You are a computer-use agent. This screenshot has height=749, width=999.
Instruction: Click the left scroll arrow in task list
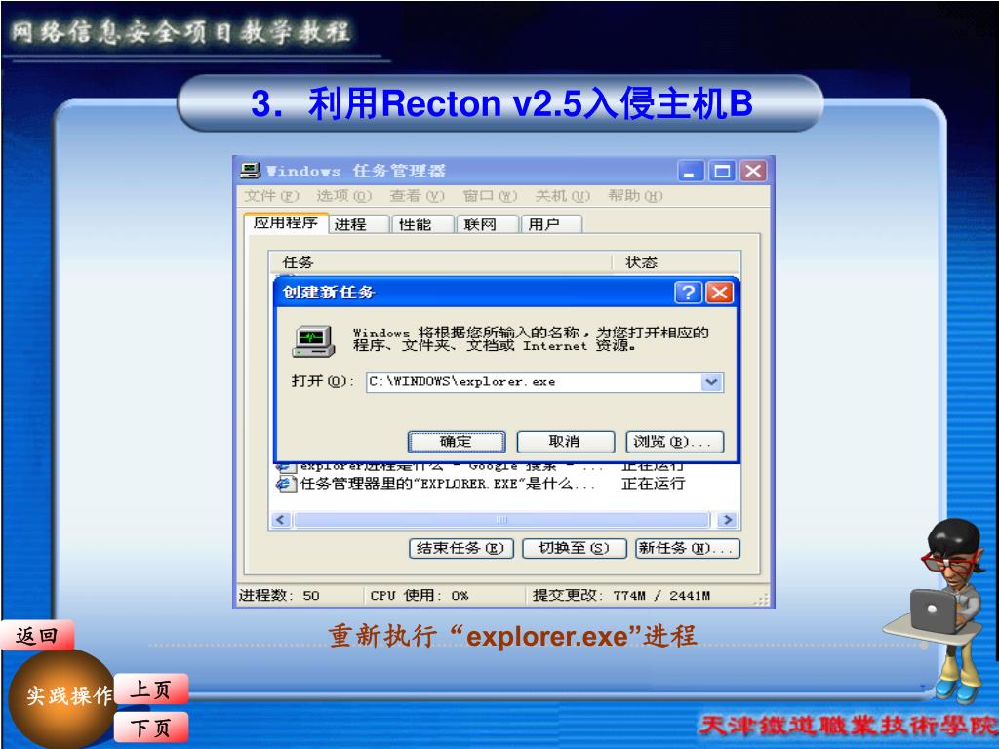[281, 520]
